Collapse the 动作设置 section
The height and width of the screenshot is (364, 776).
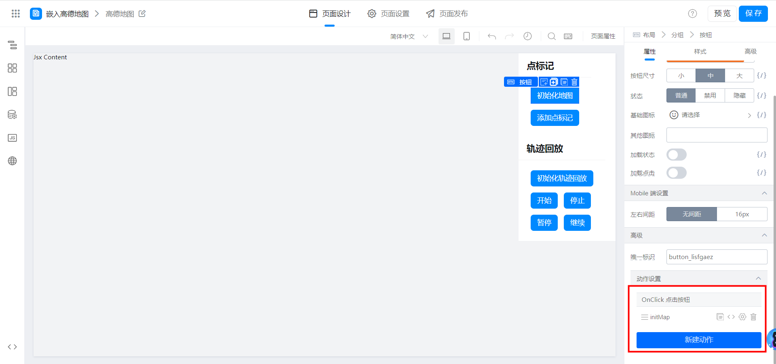[758, 278]
